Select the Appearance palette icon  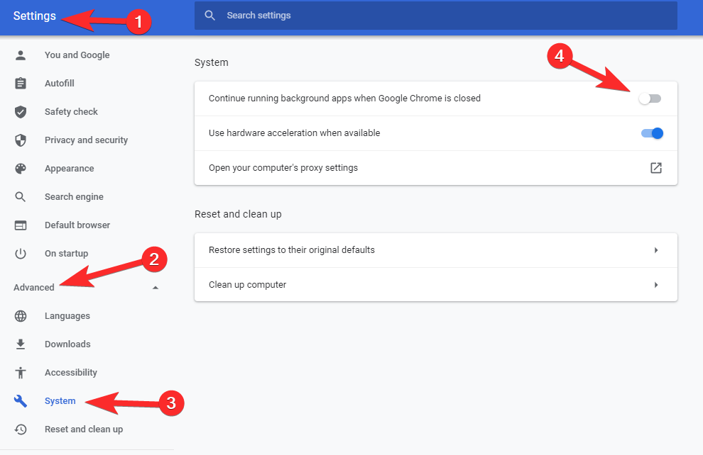[21, 168]
